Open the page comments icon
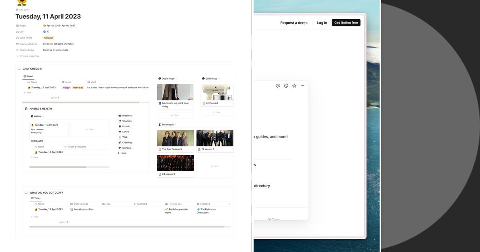Viewport: 480px width, 252px height. (278, 86)
